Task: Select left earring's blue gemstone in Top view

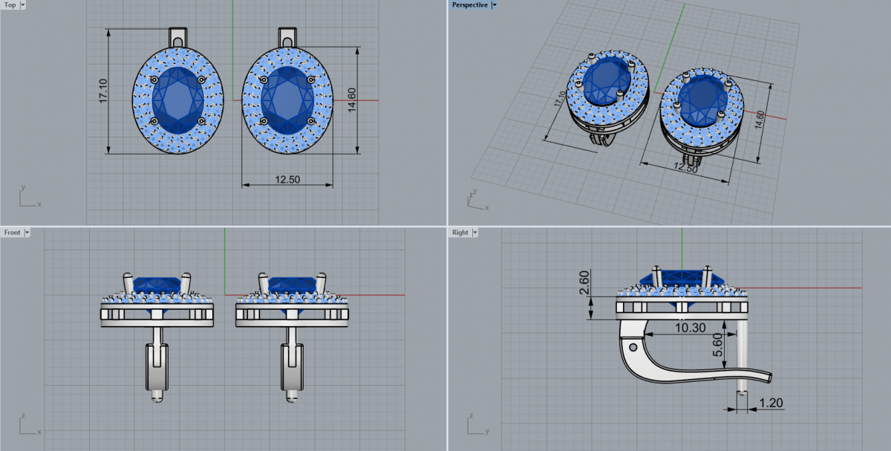Action: [177, 99]
